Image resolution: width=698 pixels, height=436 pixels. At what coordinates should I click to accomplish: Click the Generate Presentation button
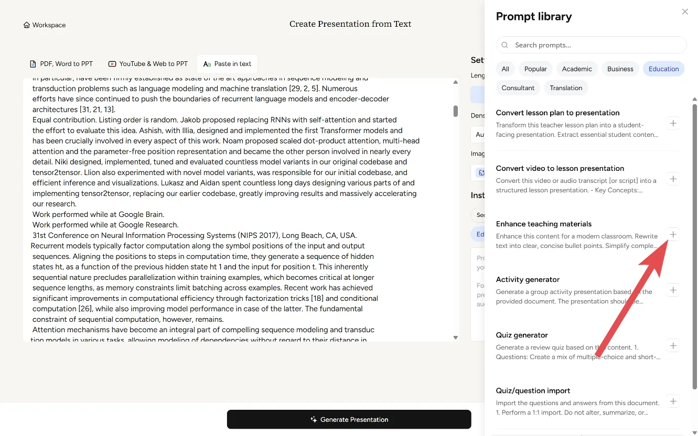(x=349, y=419)
